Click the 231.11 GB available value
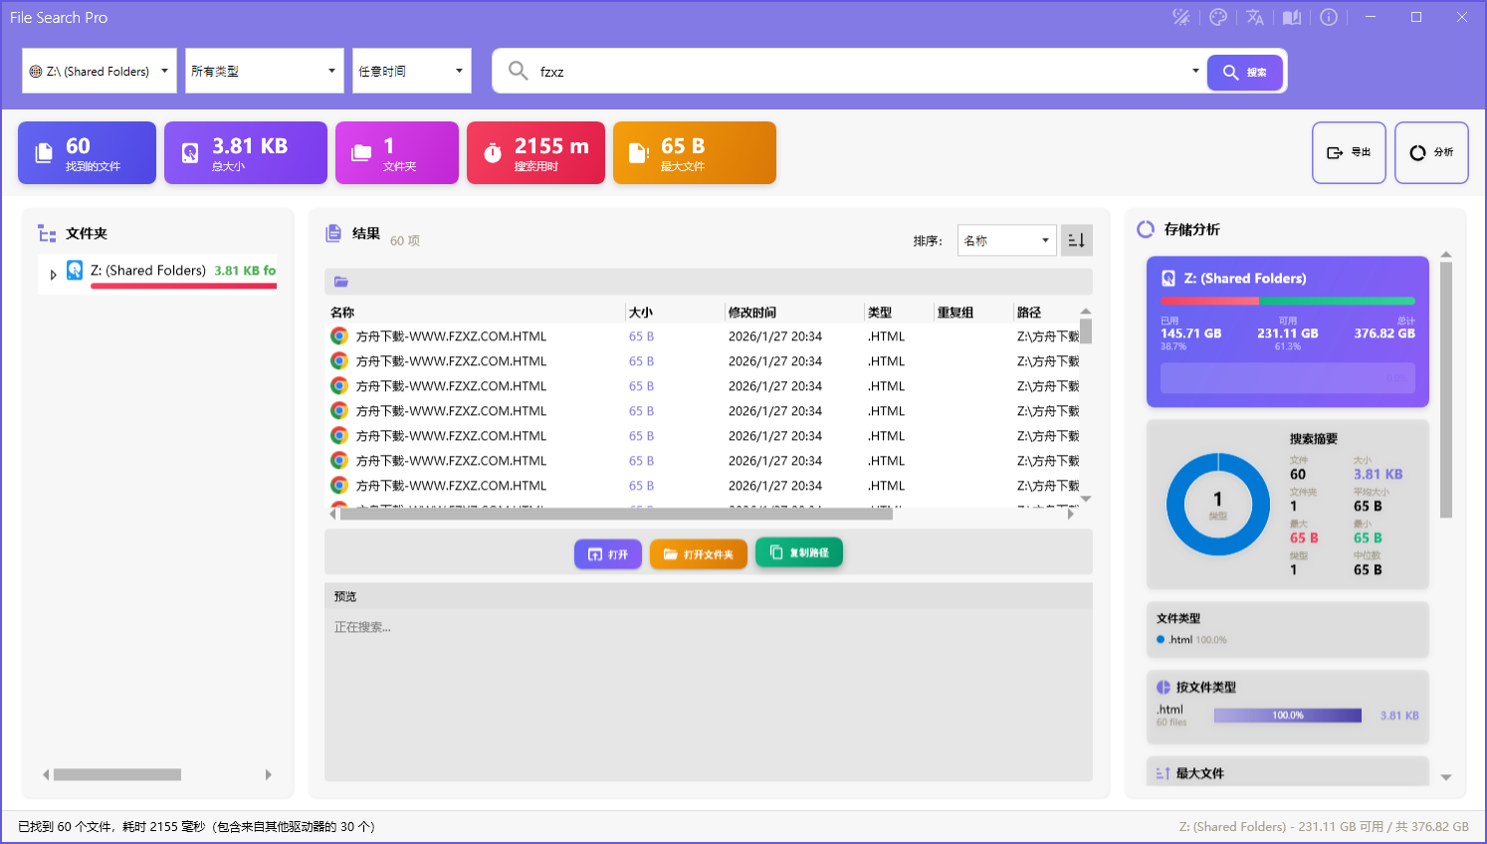The image size is (1487, 844). 1287,333
